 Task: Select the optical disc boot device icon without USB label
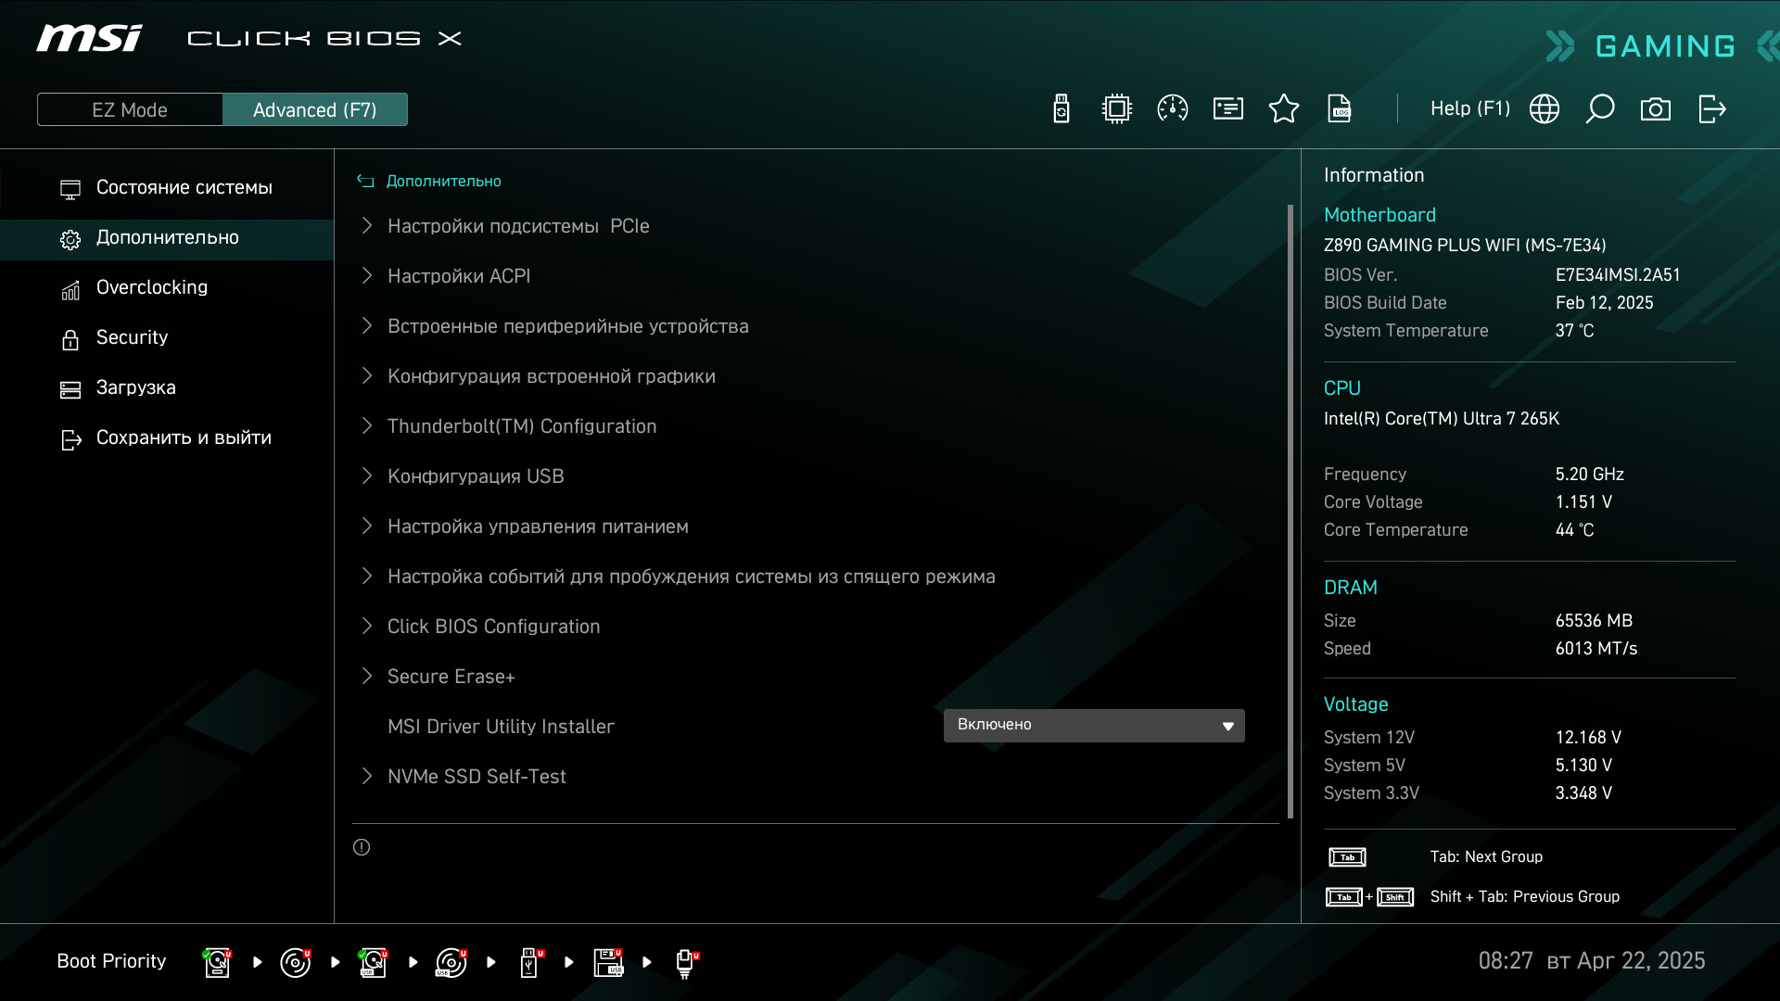pyautogui.click(x=296, y=962)
